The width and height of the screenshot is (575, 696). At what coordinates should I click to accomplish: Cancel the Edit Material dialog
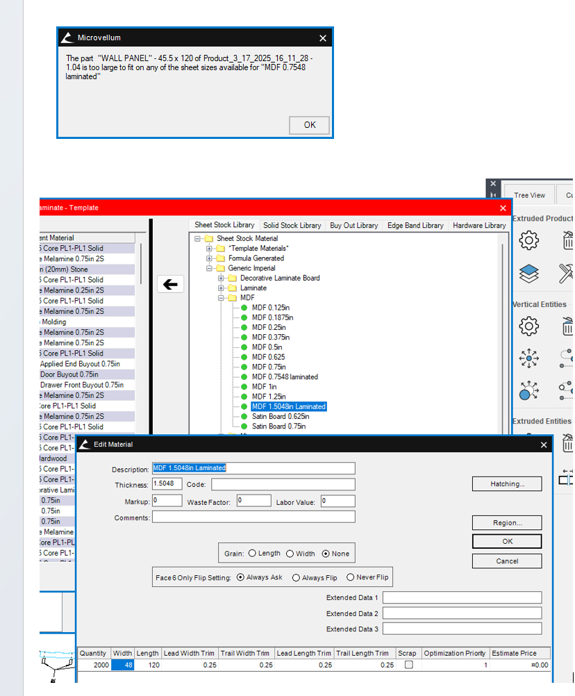[x=507, y=561]
